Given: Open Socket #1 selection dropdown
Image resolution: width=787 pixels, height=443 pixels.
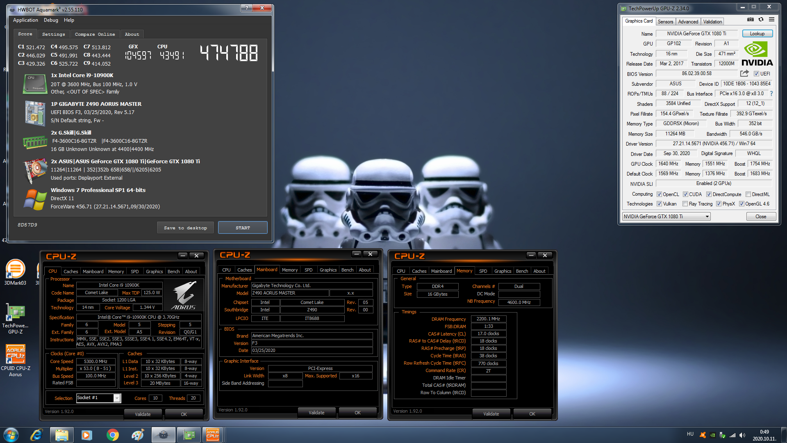Looking at the screenshot, I should point(98,398).
